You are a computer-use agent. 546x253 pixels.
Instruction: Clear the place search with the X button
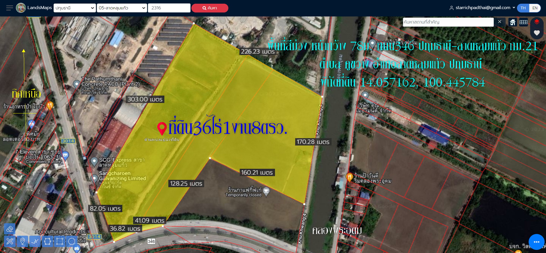[499, 22]
